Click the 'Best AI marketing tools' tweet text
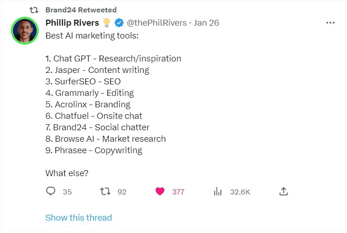The image size is (347, 233). [92, 36]
